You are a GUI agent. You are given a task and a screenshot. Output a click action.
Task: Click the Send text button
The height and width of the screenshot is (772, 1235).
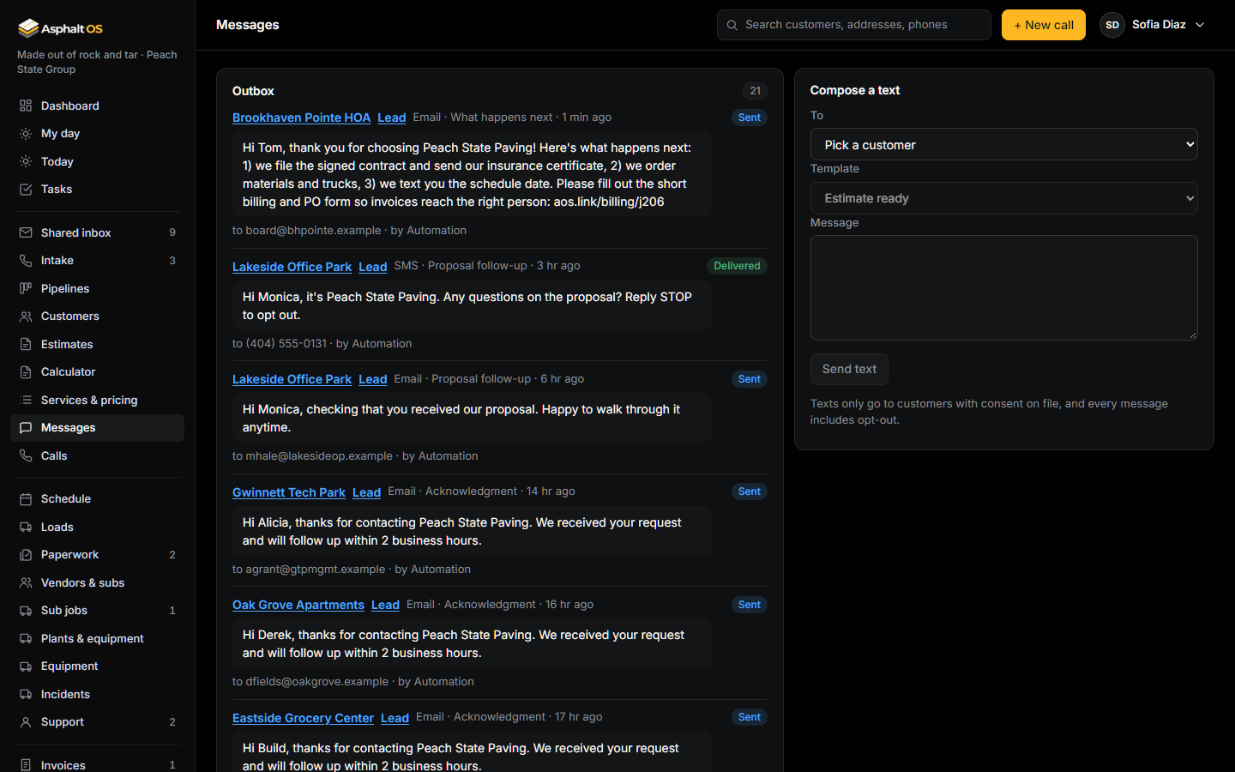click(x=849, y=369)
